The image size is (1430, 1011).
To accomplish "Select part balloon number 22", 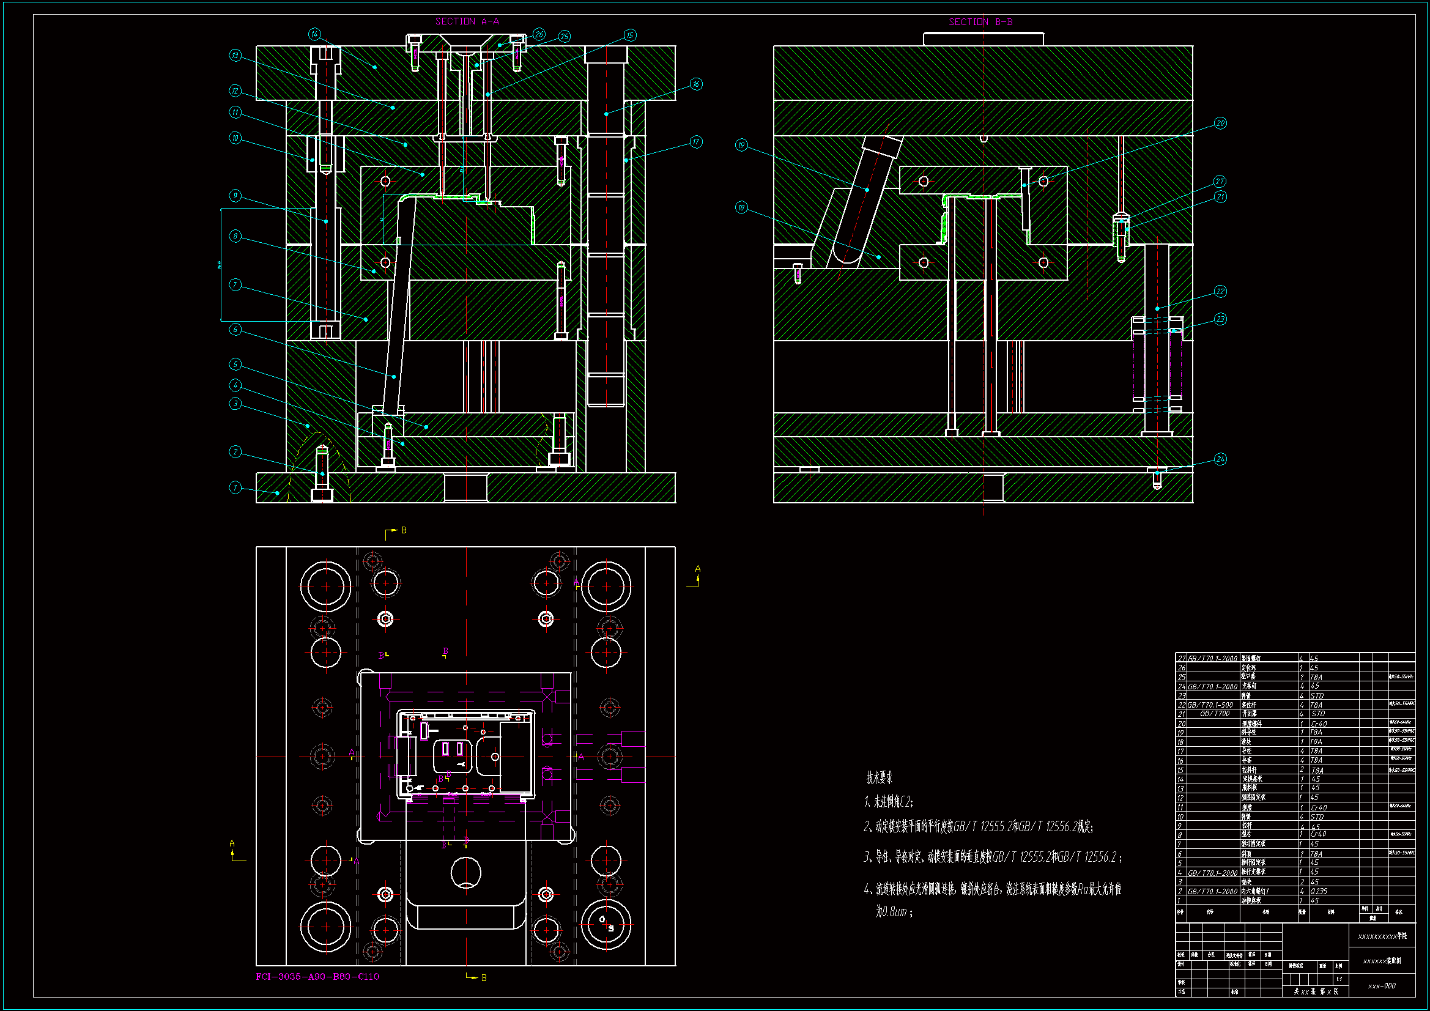I will (1220, 292).
